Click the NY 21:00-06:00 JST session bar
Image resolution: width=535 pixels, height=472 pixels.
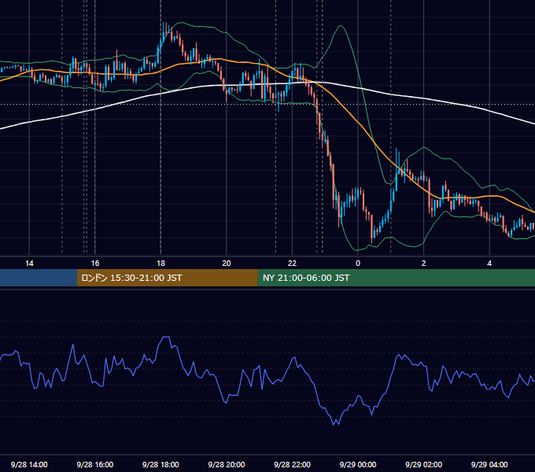click(396, 278)
